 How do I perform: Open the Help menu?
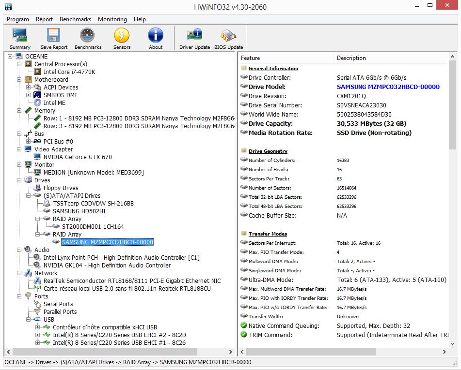[140, 19]
